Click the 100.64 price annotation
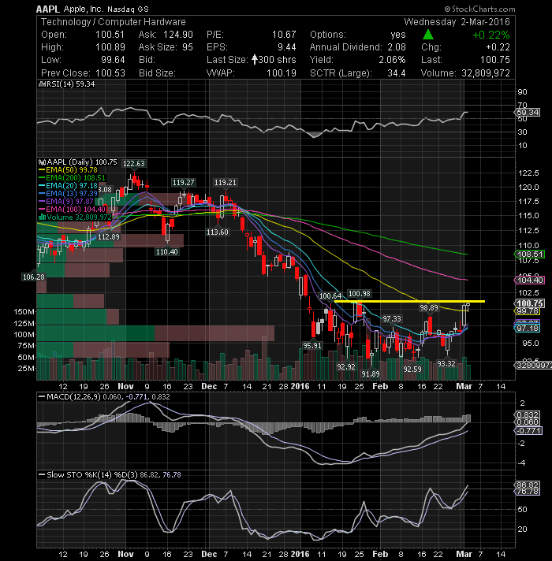This screenshot has height=561, width=552. (x=330, y=296)
